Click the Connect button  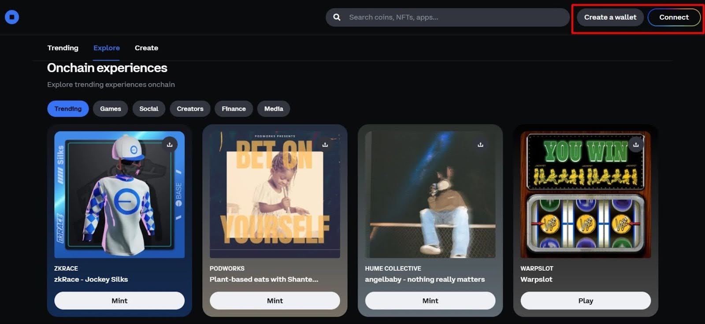(x=673, y=17)
